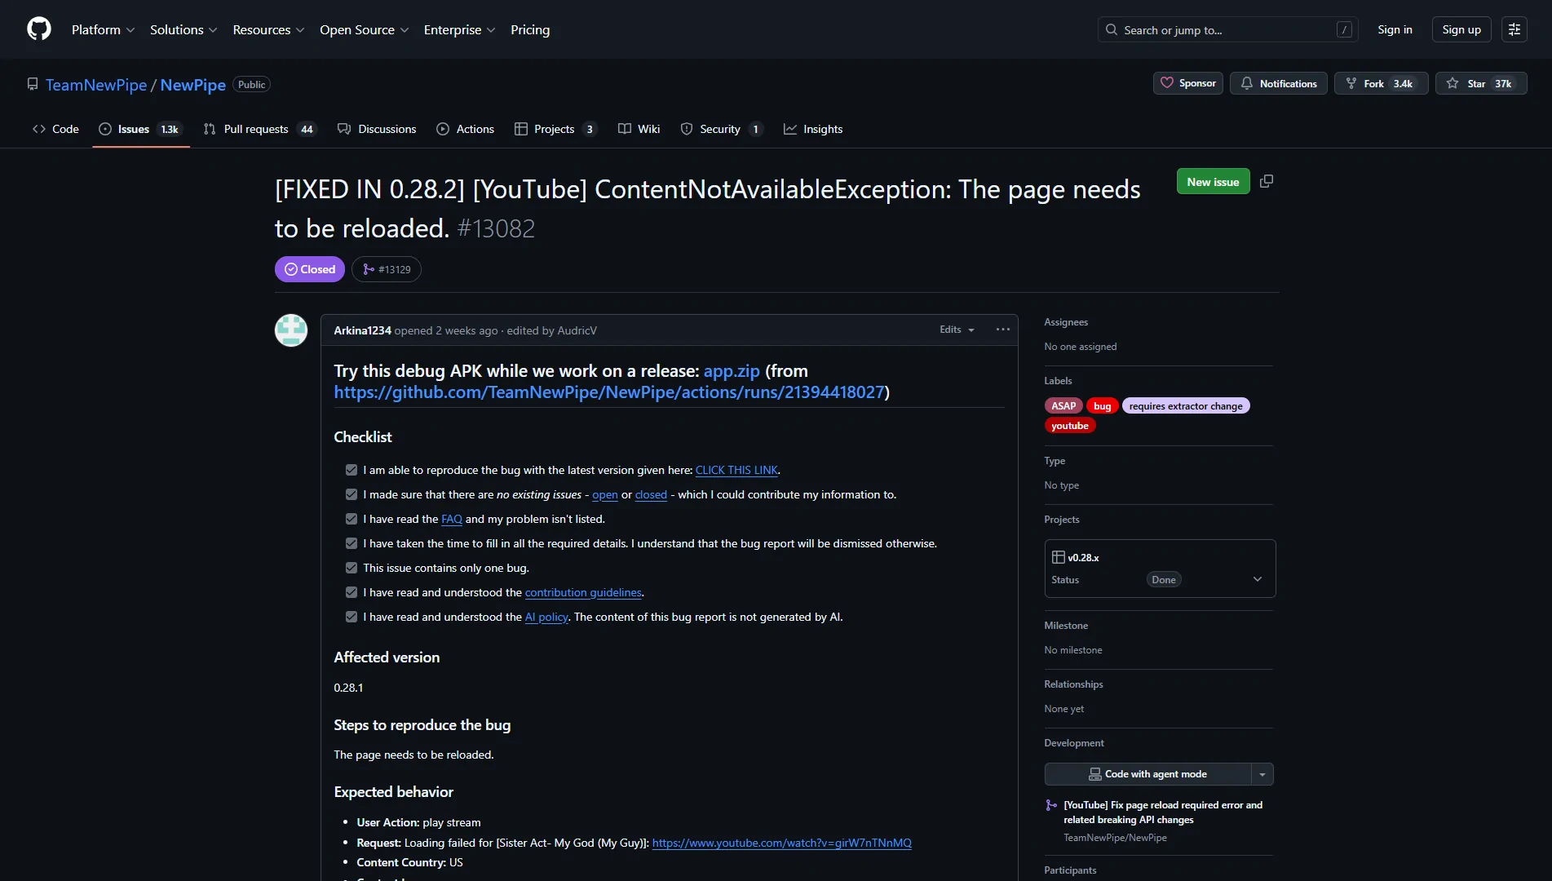The height and width of the screenshot is (881, 1552).
Task: Expand the v0.28.x project status chevron
Action: 1257,579
